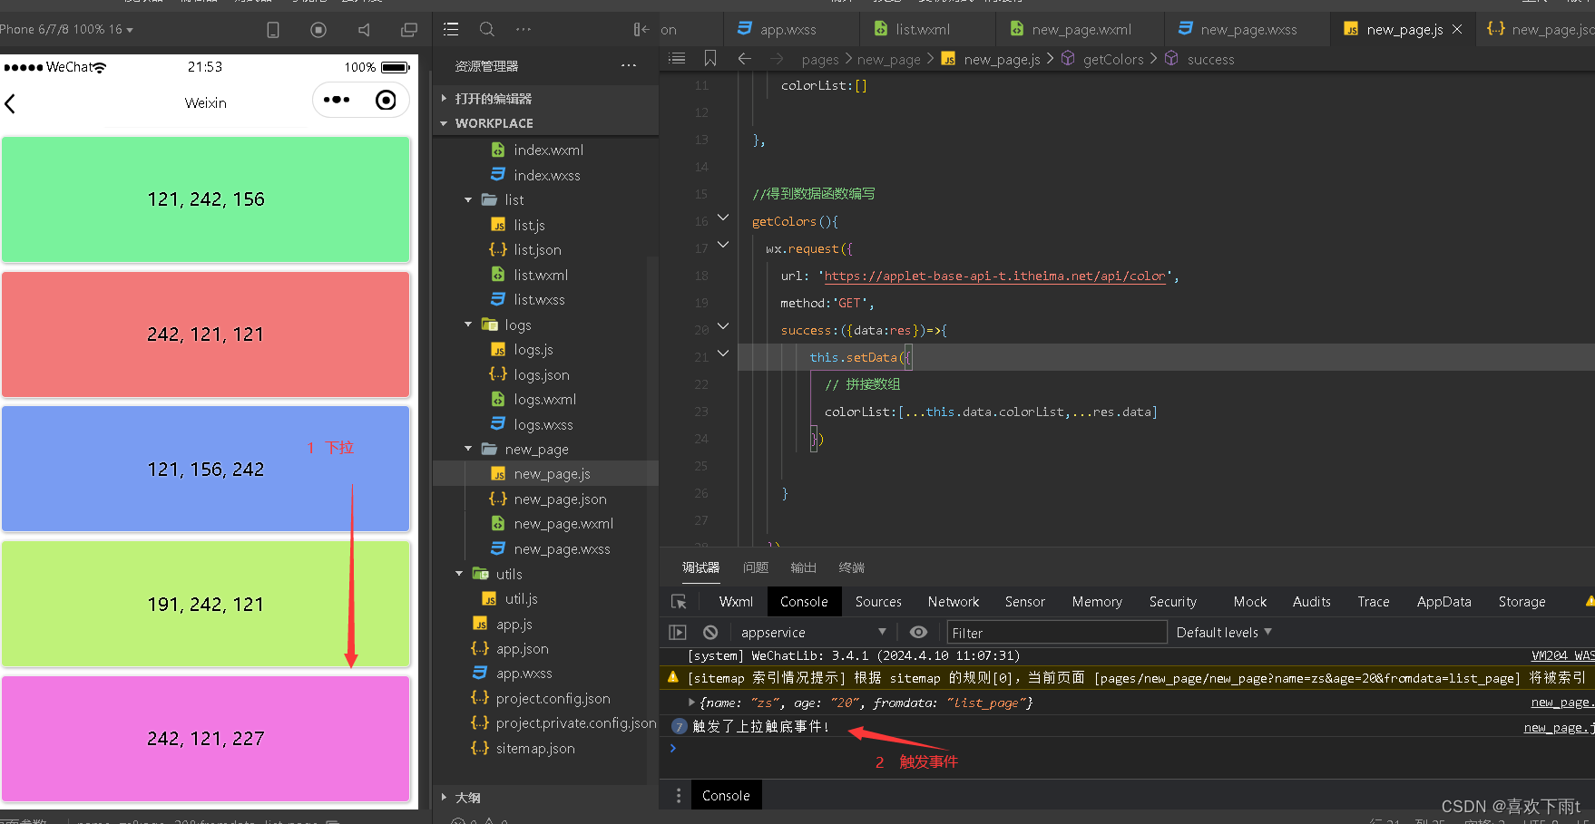Tap the simulator back arrow

10,103
